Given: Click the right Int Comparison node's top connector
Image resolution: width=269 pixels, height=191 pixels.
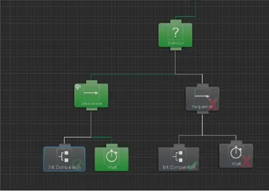Looking at the screenshot, I should (179, 145).
